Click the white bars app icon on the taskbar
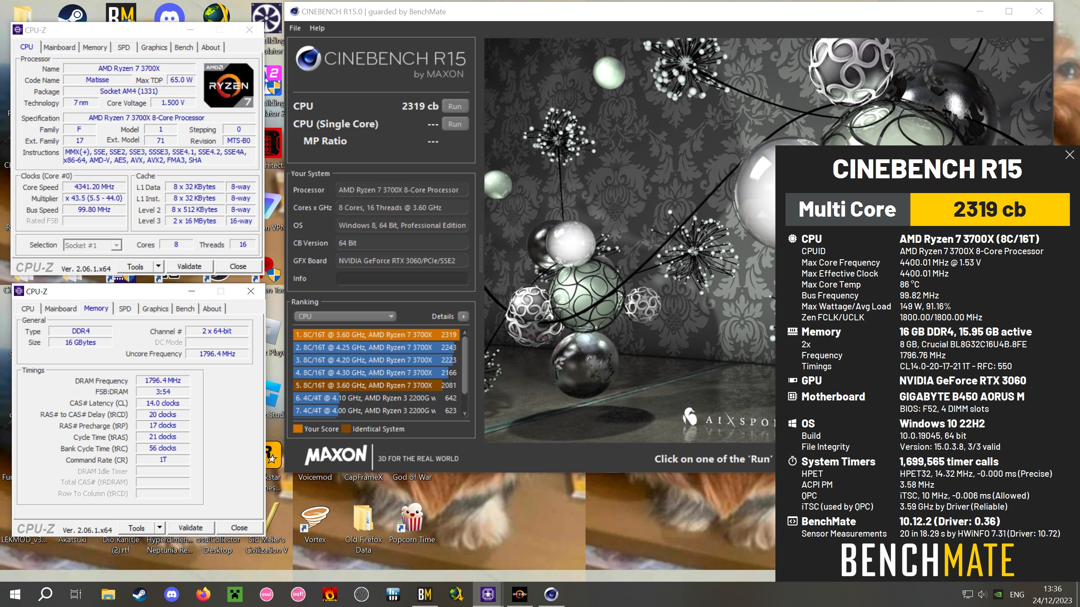This screenshot has width=1080, height=607. [x=393, y=594]
